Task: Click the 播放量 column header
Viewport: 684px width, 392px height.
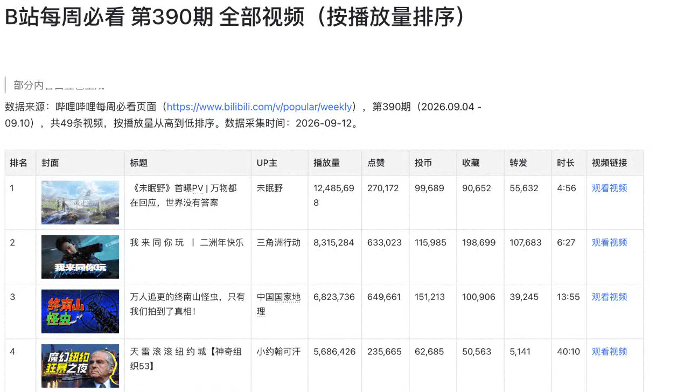Action: [x=327, y=163]
